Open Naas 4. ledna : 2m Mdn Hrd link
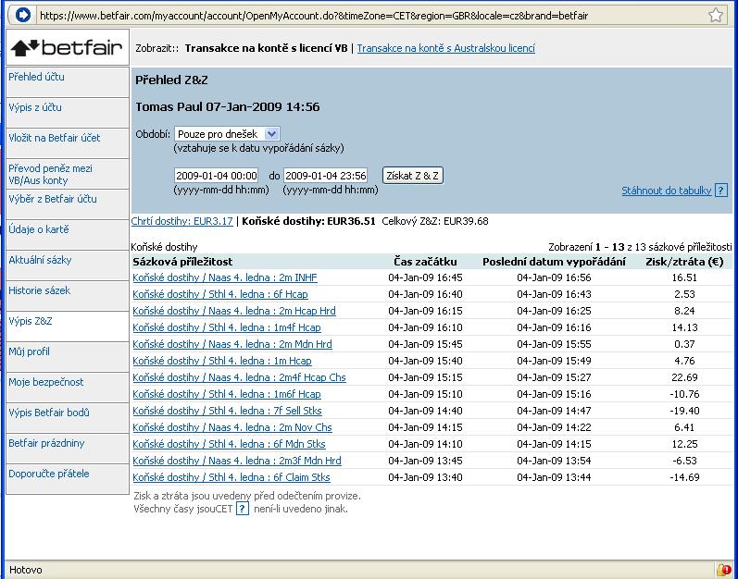 (232, 344)
